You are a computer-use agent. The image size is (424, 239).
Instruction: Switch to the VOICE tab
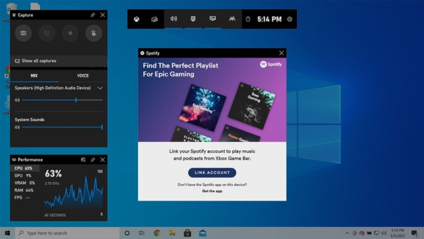coord(83,76)
